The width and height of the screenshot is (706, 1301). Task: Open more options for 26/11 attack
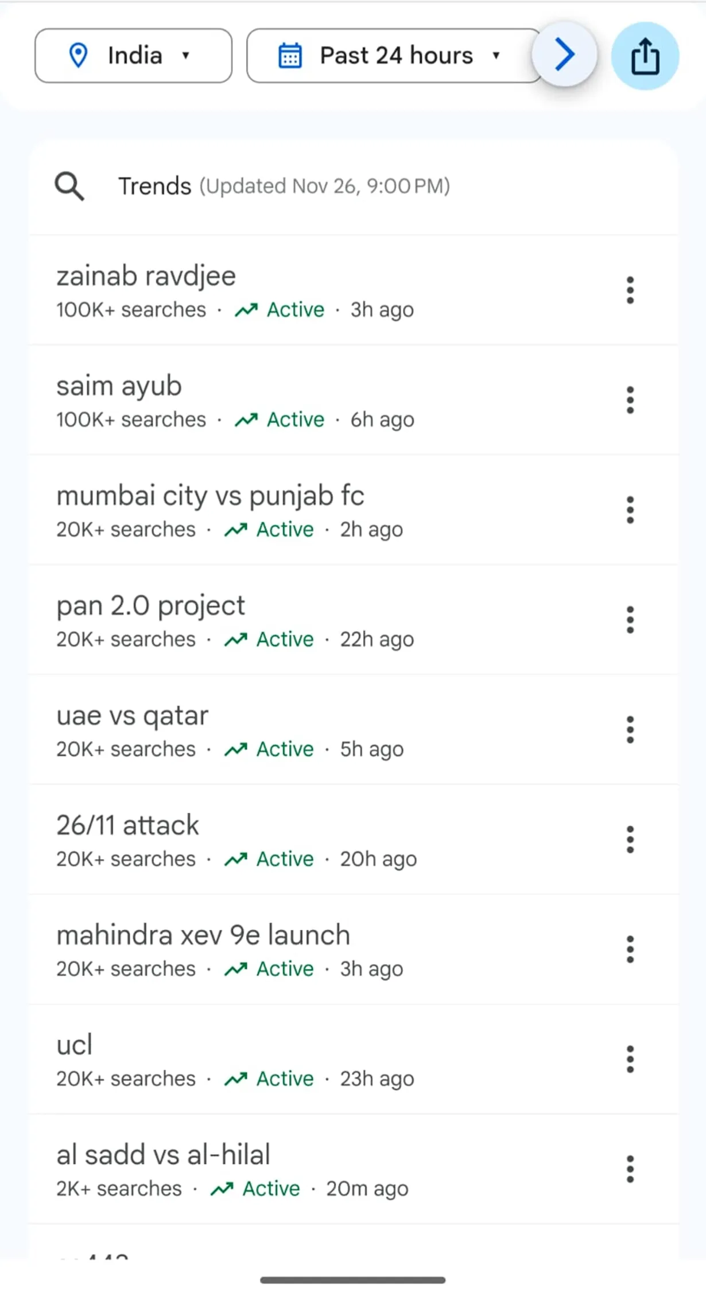click(630, 840)
